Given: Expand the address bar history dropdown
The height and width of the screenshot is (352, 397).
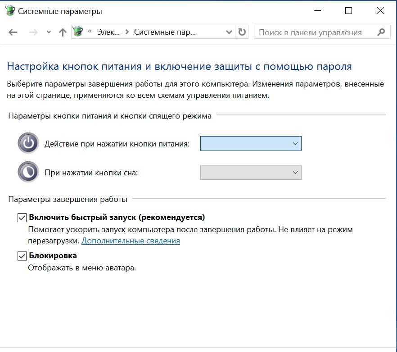Looking at the screenshot, I should 228,32.
